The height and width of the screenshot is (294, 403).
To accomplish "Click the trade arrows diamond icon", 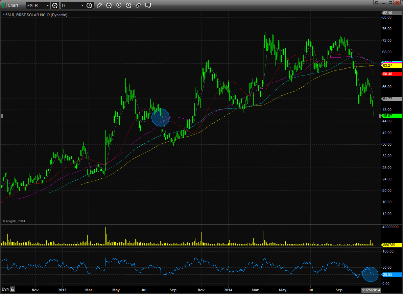I will (138, 5).
